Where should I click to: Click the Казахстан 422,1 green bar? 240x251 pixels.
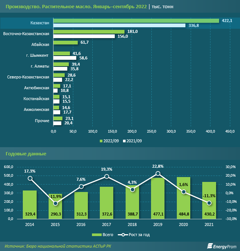(x=136, y=21)
